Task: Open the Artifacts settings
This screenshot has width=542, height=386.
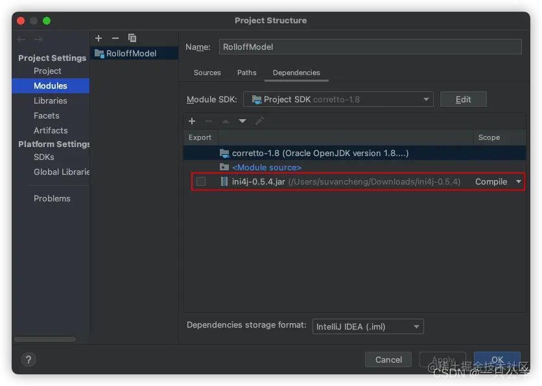Action: pyautogui.click(x=51, y=131)
